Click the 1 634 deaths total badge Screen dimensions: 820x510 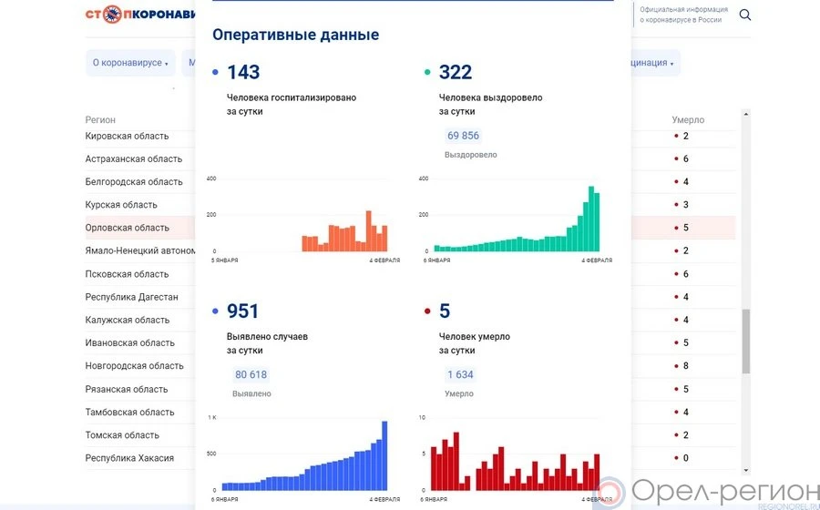click(460, 374)
